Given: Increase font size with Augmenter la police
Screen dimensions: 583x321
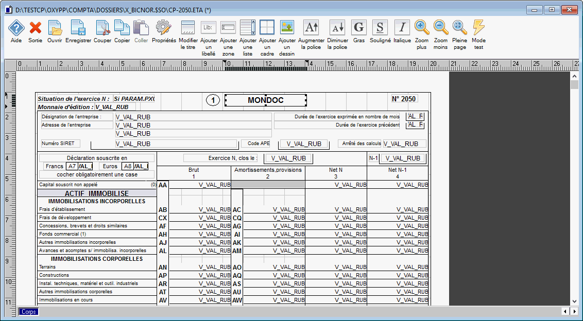Looking at the screenshot, I should click(x=311, y=28).
